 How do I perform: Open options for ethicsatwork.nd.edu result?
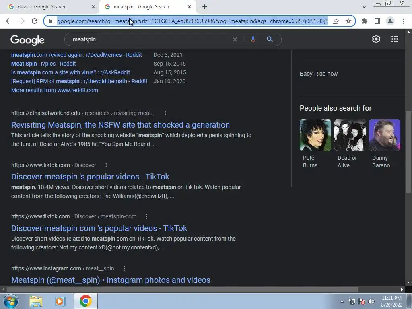(x=165, y=113)
